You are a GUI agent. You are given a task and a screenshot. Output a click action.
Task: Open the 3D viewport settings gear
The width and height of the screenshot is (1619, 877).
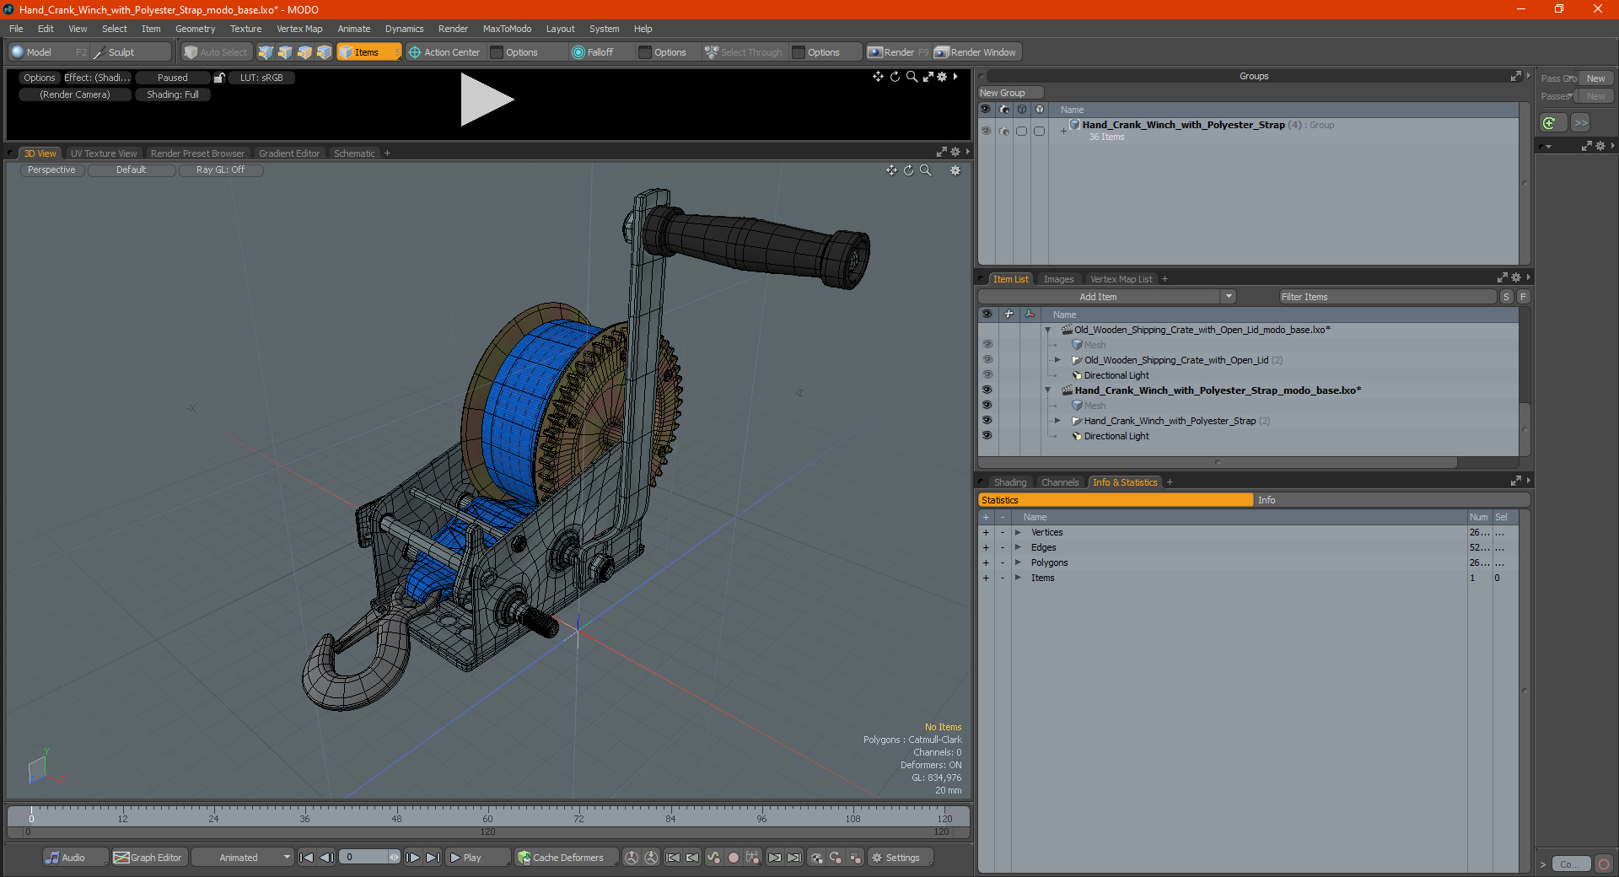click(955, 170)
